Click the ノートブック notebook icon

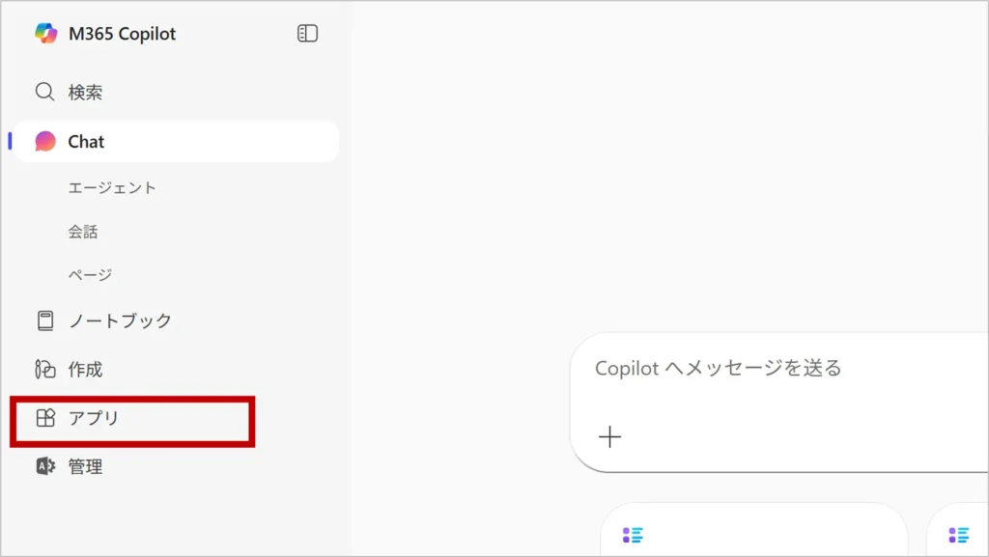tap(44, 320)
